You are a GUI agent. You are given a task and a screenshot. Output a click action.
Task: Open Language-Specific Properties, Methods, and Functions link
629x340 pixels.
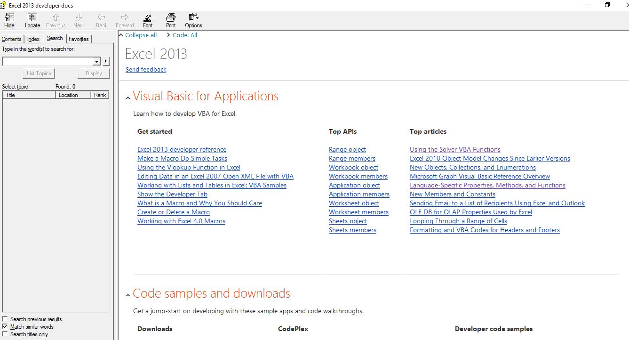click(x=487, y=186)
